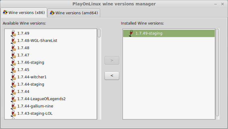Click the PlayOnLinux icon on the amd64 tab
This screenshot has width=228, height=129.
click(52, 13)
